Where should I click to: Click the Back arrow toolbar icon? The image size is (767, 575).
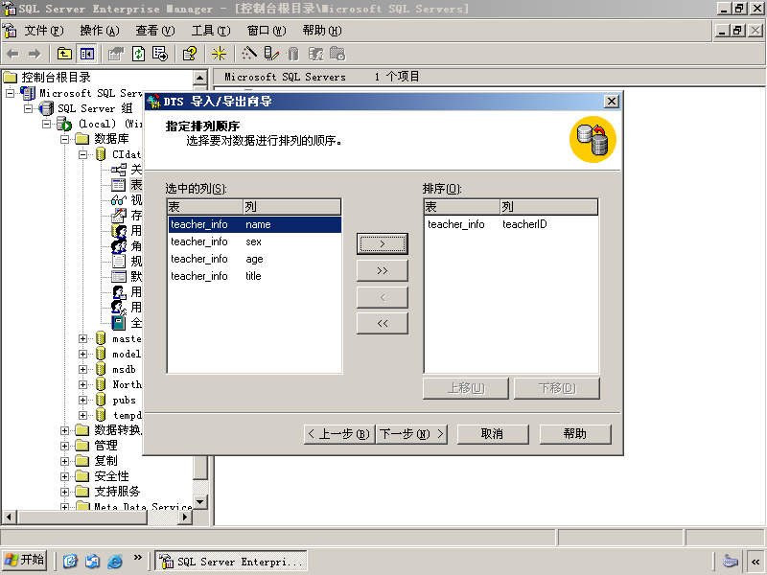(13, 54)
